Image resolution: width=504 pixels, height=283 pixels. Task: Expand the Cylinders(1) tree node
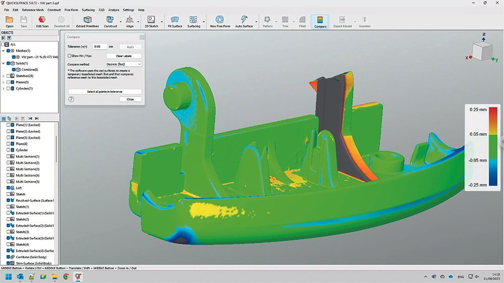[x=4, y=88]
